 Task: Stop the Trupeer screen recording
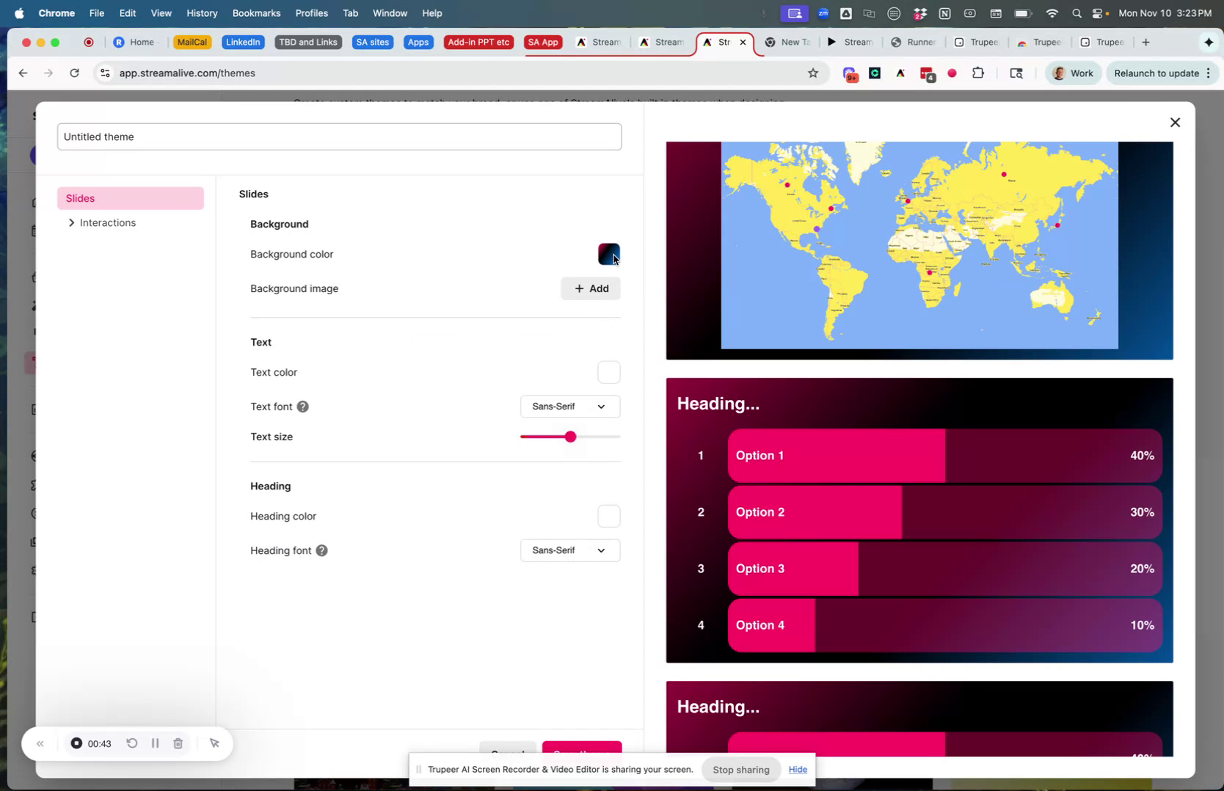point(740,770)
